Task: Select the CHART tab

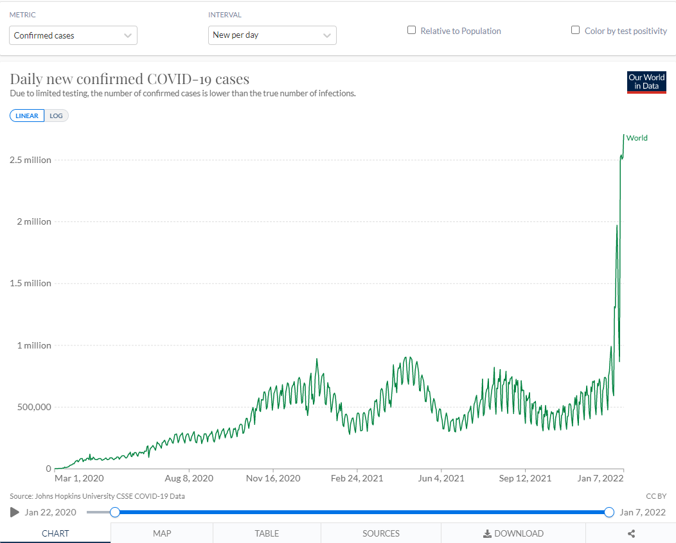Action: (x=55, y=533)
